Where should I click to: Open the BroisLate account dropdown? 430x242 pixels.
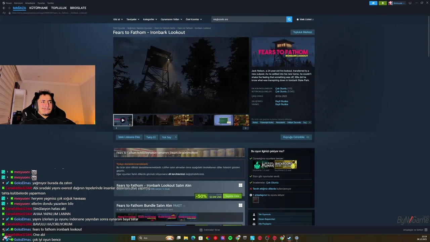click(399, 3)
